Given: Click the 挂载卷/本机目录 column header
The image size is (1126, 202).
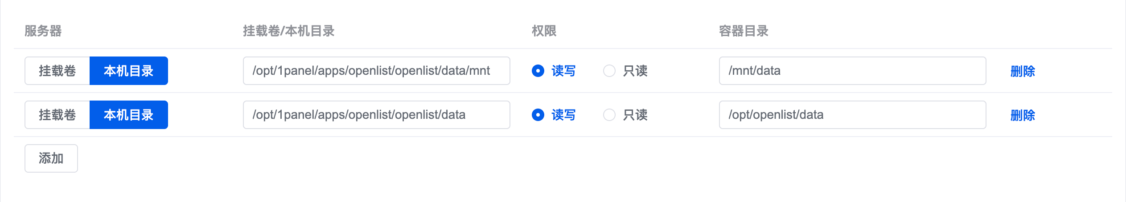Looking at the screenshot, I should click(289, 31).
